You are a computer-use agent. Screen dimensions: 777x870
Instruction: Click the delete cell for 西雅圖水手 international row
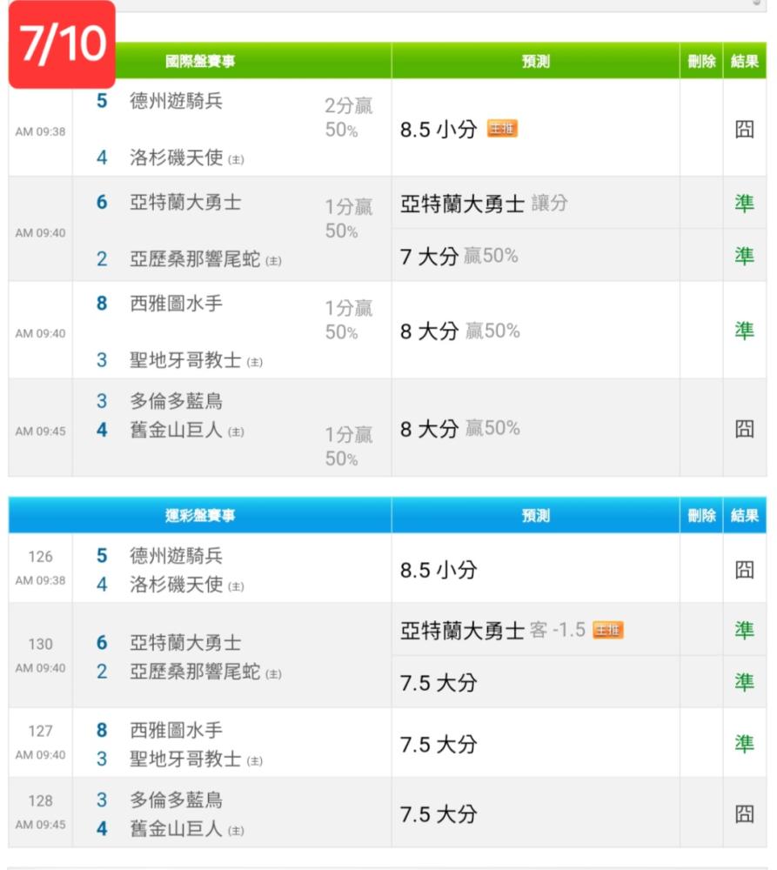tap(701, 330)
